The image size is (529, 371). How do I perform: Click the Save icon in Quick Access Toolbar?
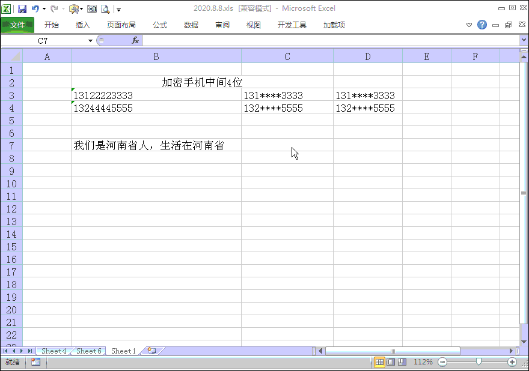(x=22, y=9)
